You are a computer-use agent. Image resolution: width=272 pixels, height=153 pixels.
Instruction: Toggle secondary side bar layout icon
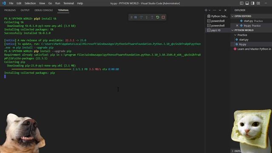(x=252, y=3)
